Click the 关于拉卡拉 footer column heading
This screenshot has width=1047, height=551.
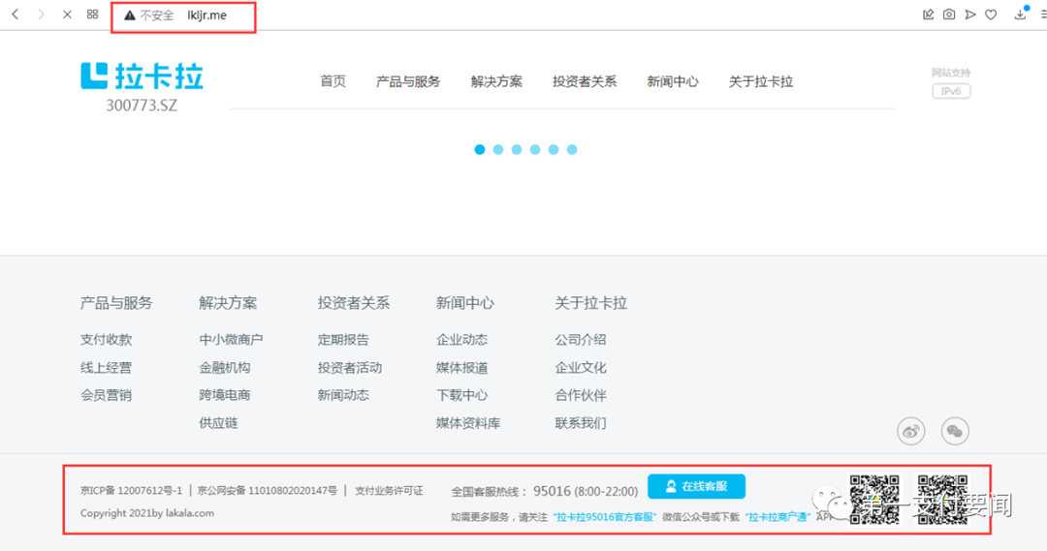click(591, 303)
